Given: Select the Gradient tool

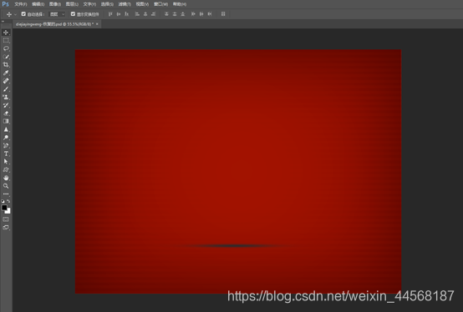Looking at the screenshot, I should 6,121.
